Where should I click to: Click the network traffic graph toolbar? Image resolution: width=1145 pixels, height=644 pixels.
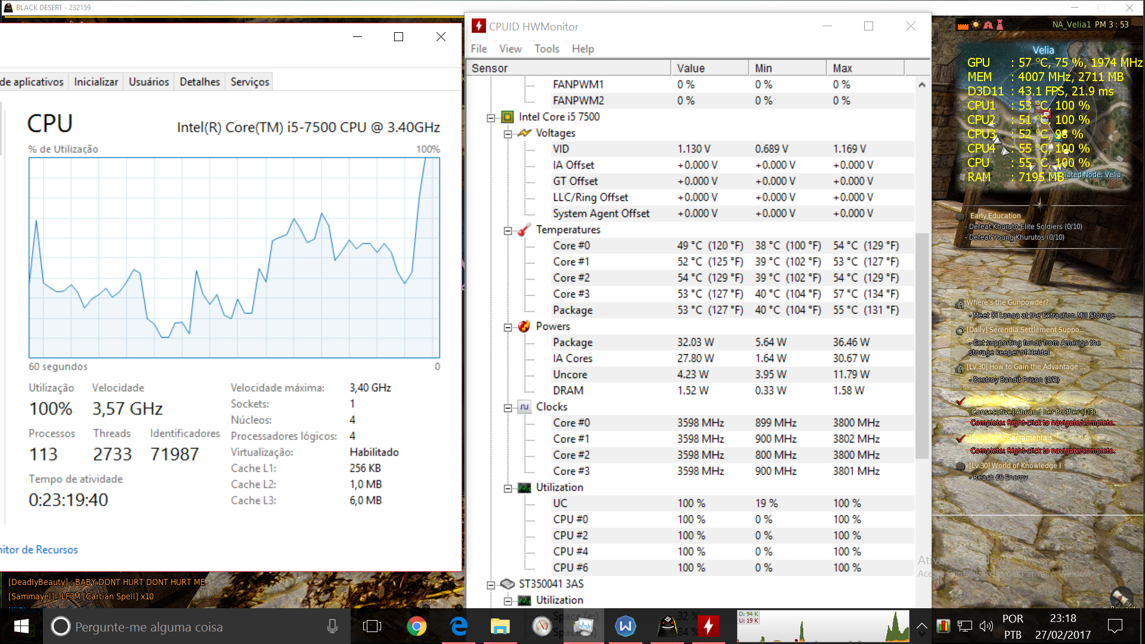tap(823, 626)
